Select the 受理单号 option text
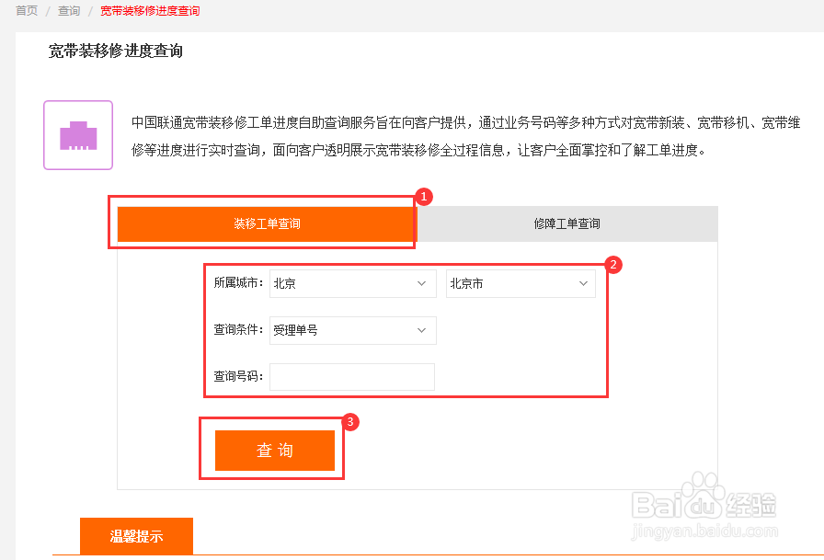The image size is (824, 560). tap(294, 330)
